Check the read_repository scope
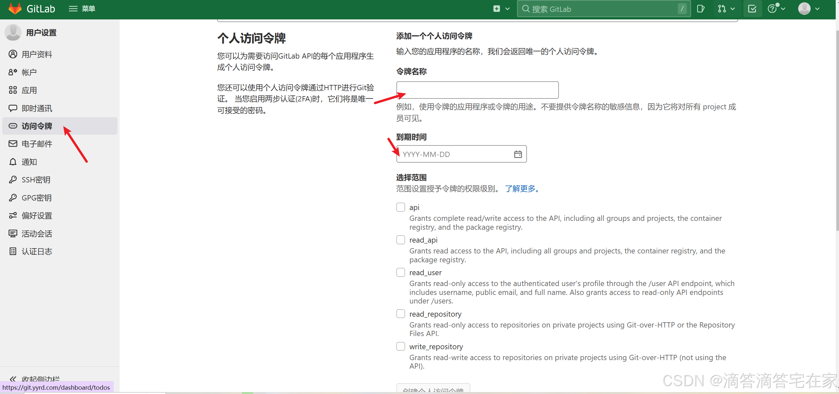 (400, 313)
